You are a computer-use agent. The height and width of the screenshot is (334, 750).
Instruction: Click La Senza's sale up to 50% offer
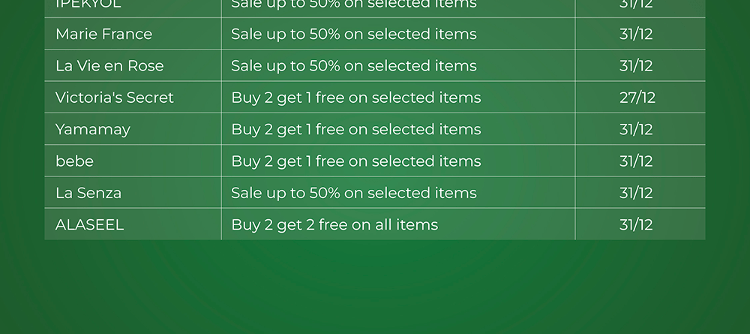pos(353,193)
